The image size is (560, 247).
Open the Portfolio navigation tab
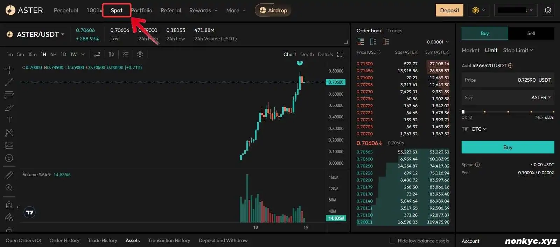142,11
